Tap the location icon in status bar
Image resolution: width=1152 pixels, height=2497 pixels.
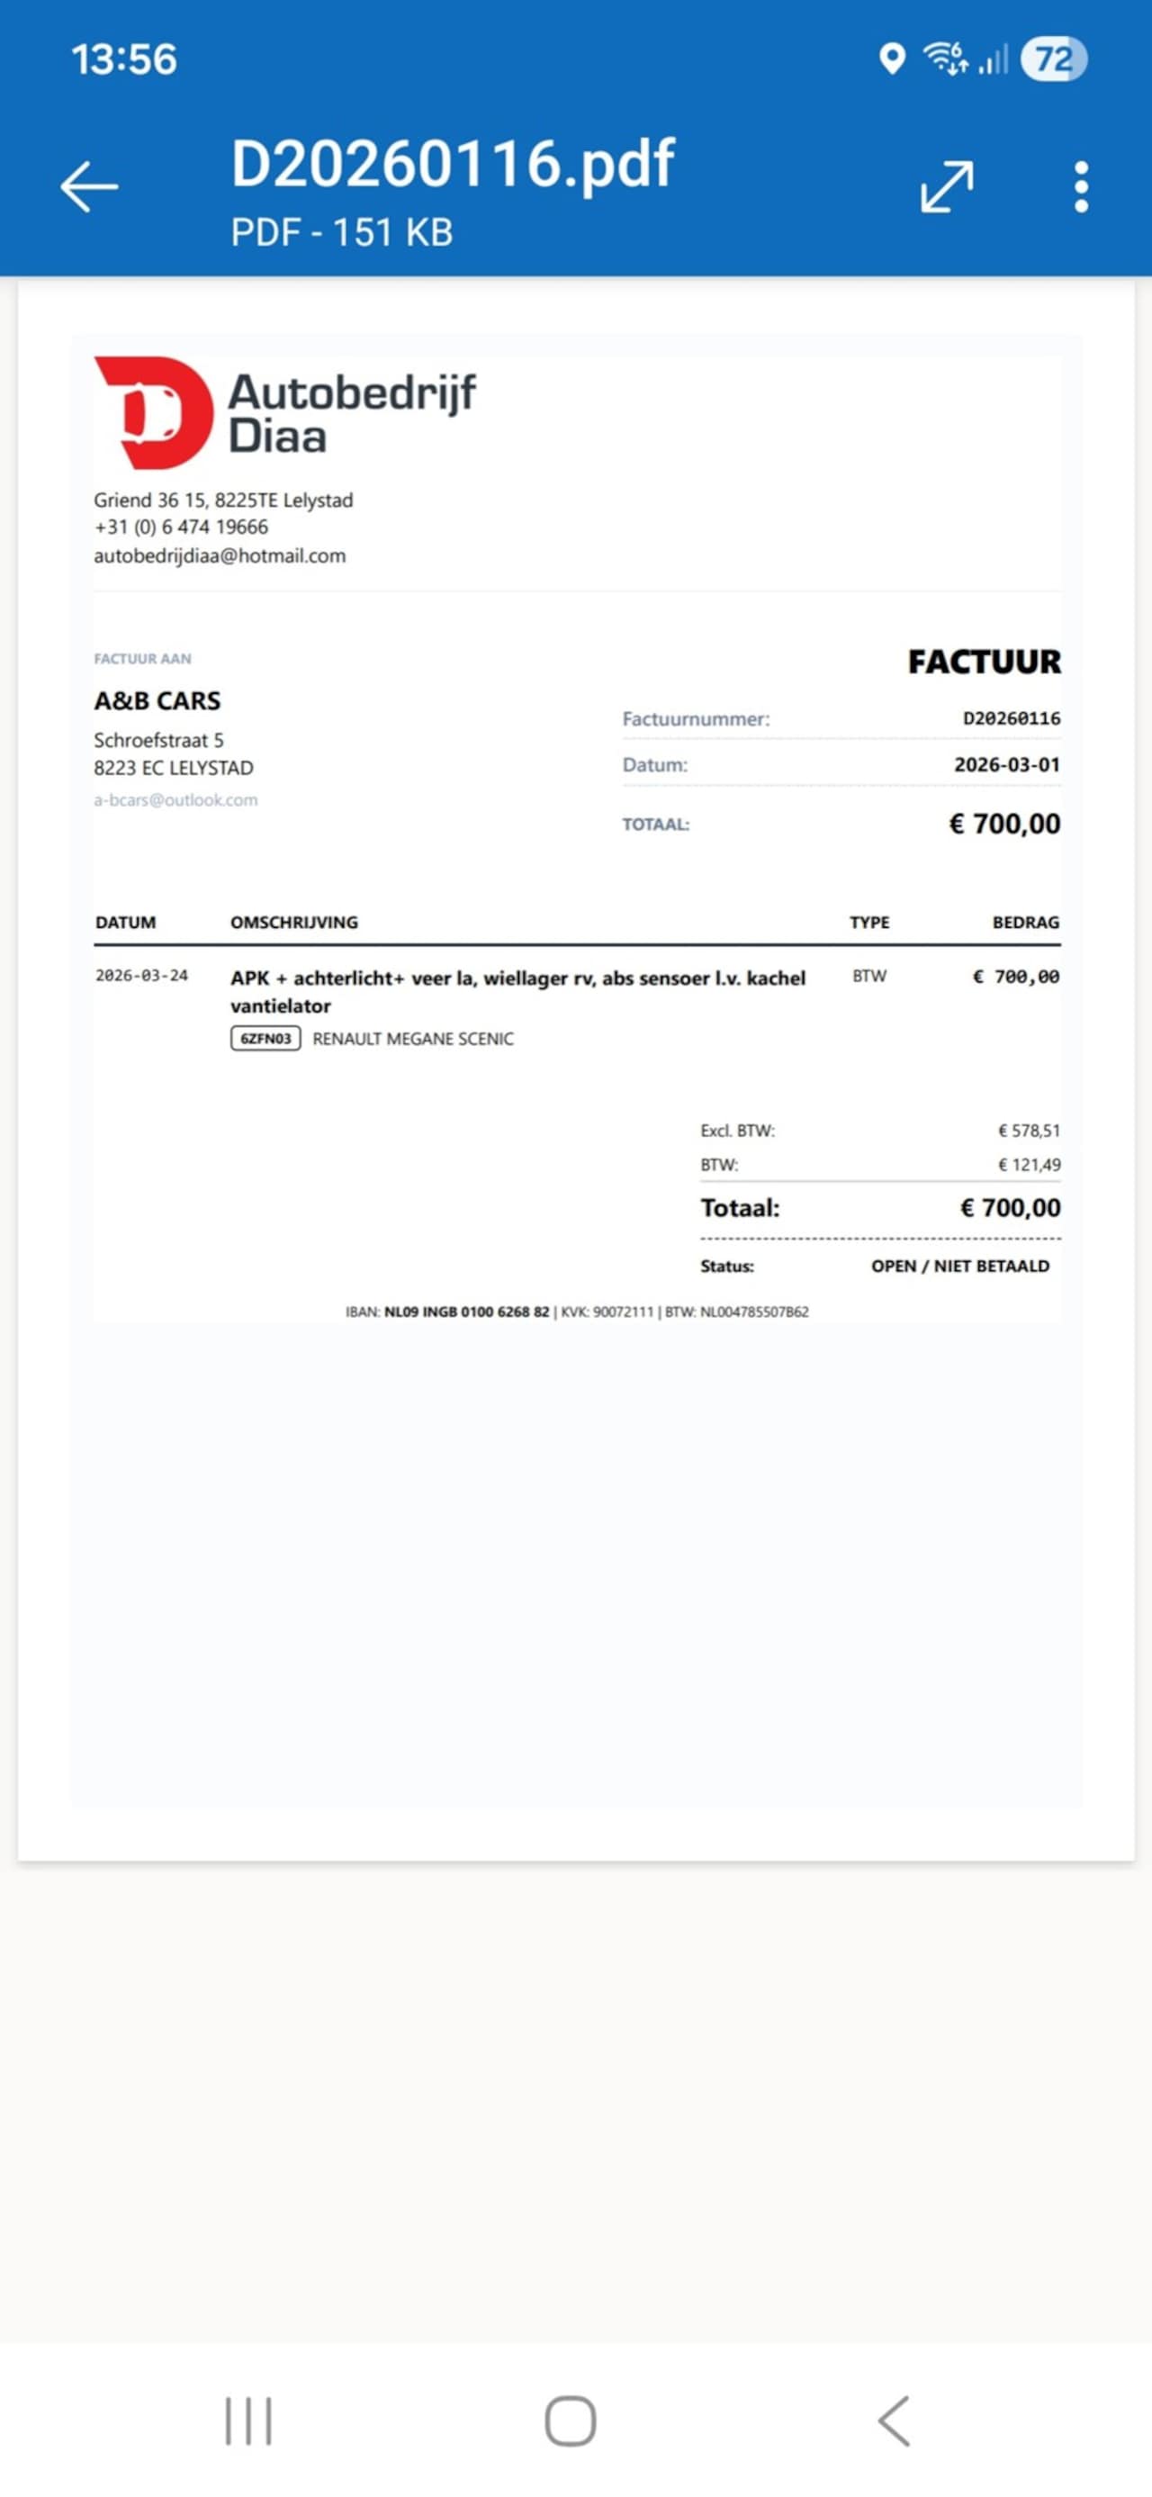891,59
